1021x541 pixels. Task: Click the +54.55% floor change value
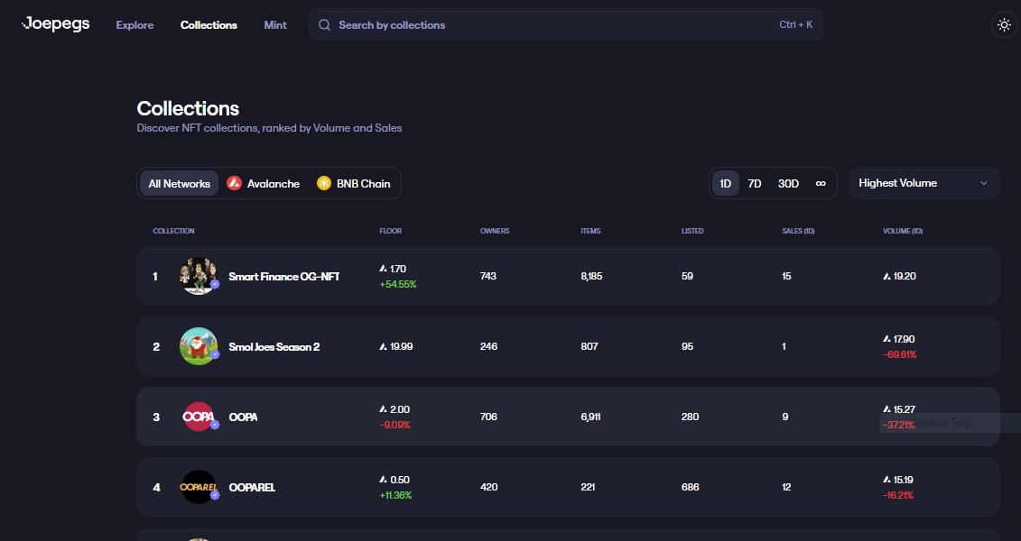tap(398, 284)
